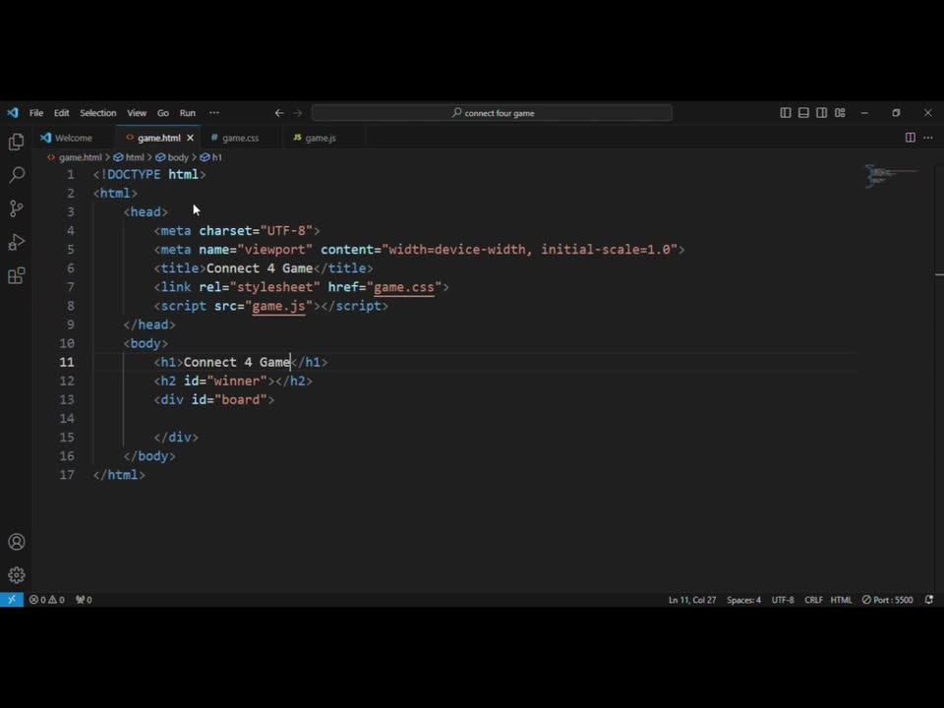Click the active game.html tab

point(157,138)
